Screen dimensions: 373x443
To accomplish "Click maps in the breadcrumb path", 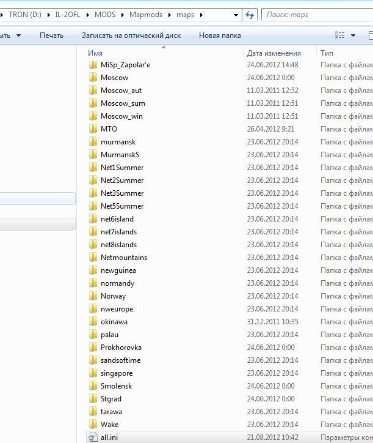I will pos(185,15).
